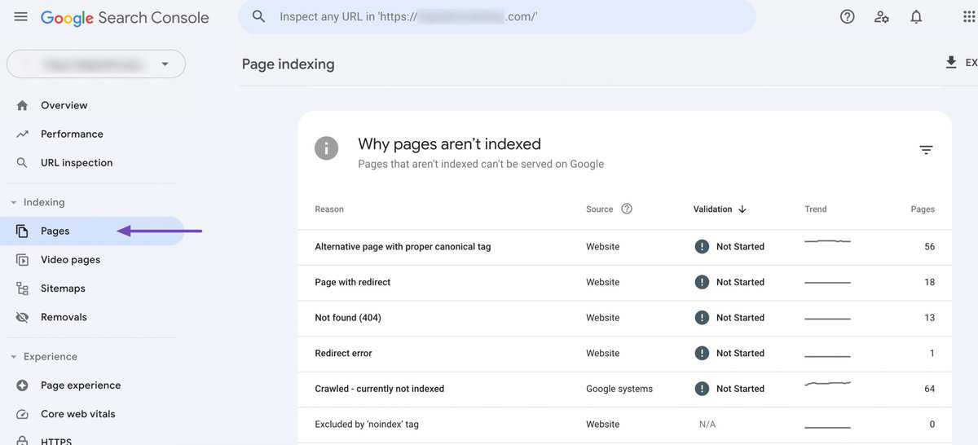The width and height of the screenshot is (978, 445).
Task: Click N/A validation for noindex row
Action: [707, 425]
